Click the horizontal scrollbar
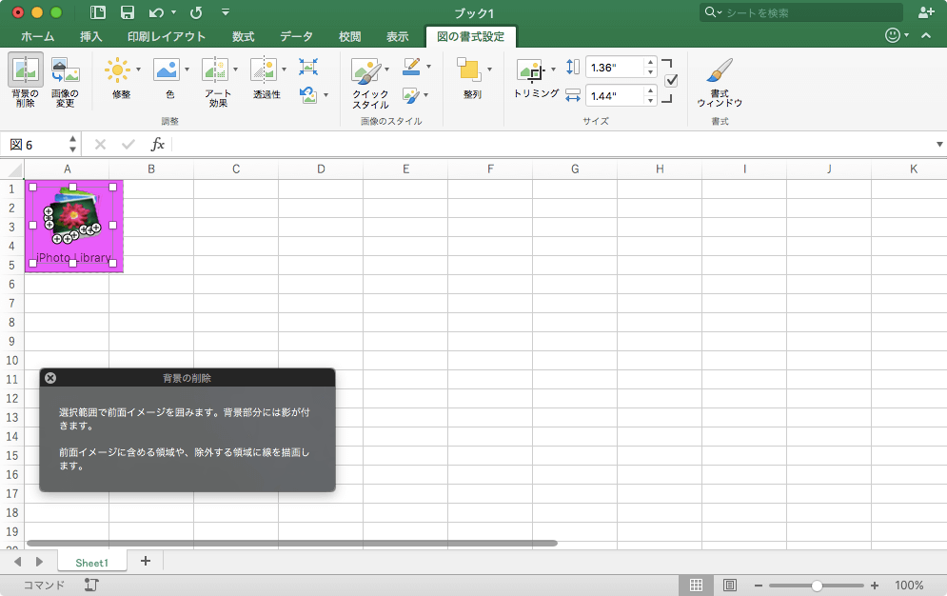 pyautogui.click(x=291, y=543)
